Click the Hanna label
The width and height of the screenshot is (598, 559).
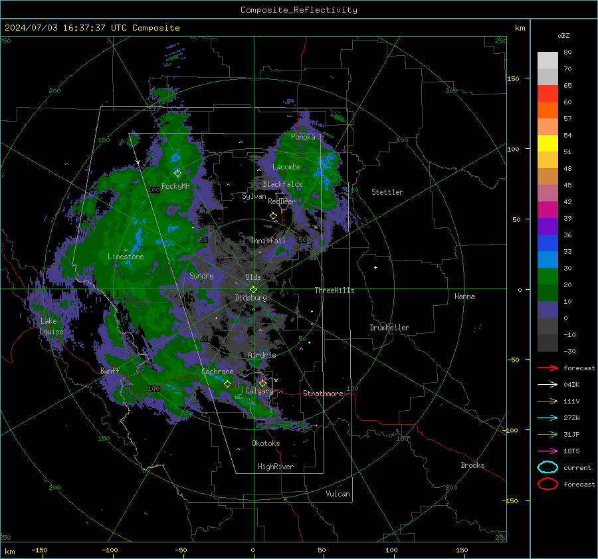(464, 296)
